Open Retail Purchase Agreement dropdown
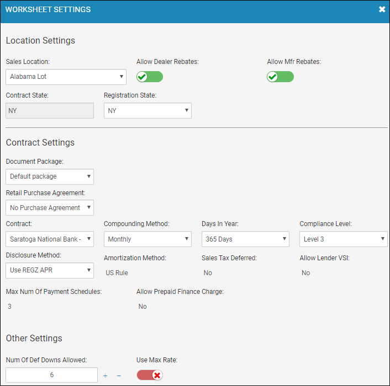This screenshot has width=390, height=386. 50,207
